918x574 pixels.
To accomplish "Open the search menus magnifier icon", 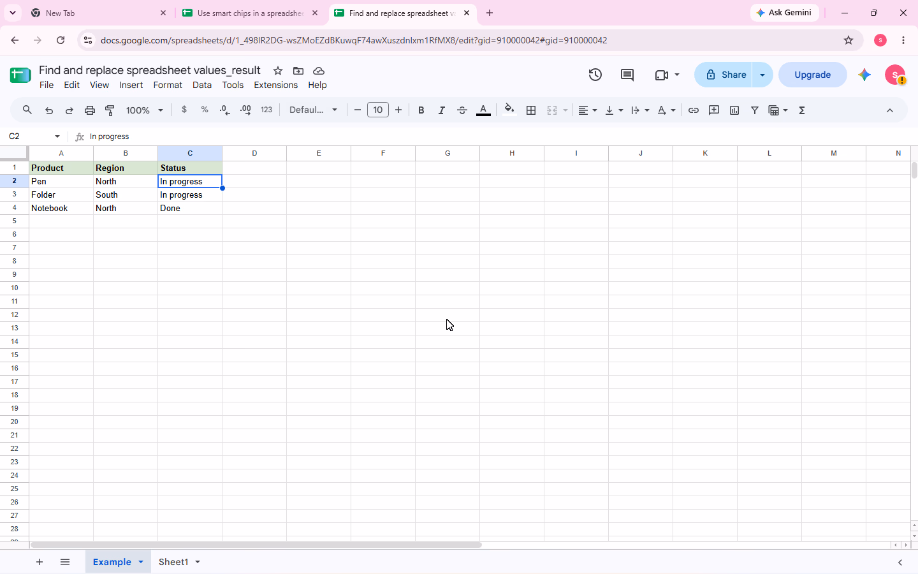I will click(27, 110).
